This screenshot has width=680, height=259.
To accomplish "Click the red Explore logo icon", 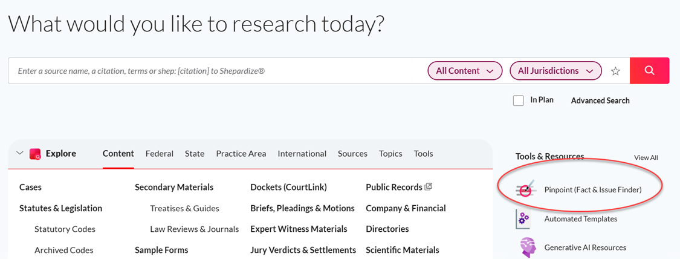I will coord(35,154).
